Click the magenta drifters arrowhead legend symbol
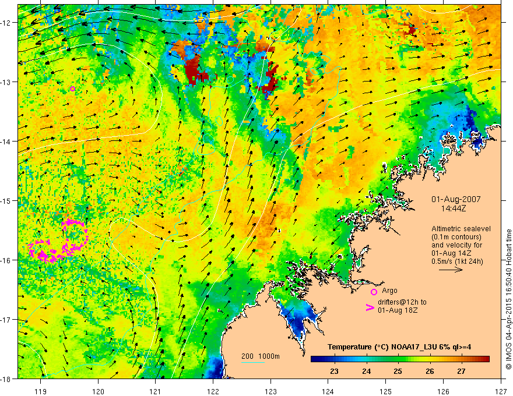513x396 pixels. tap(370, 307)
